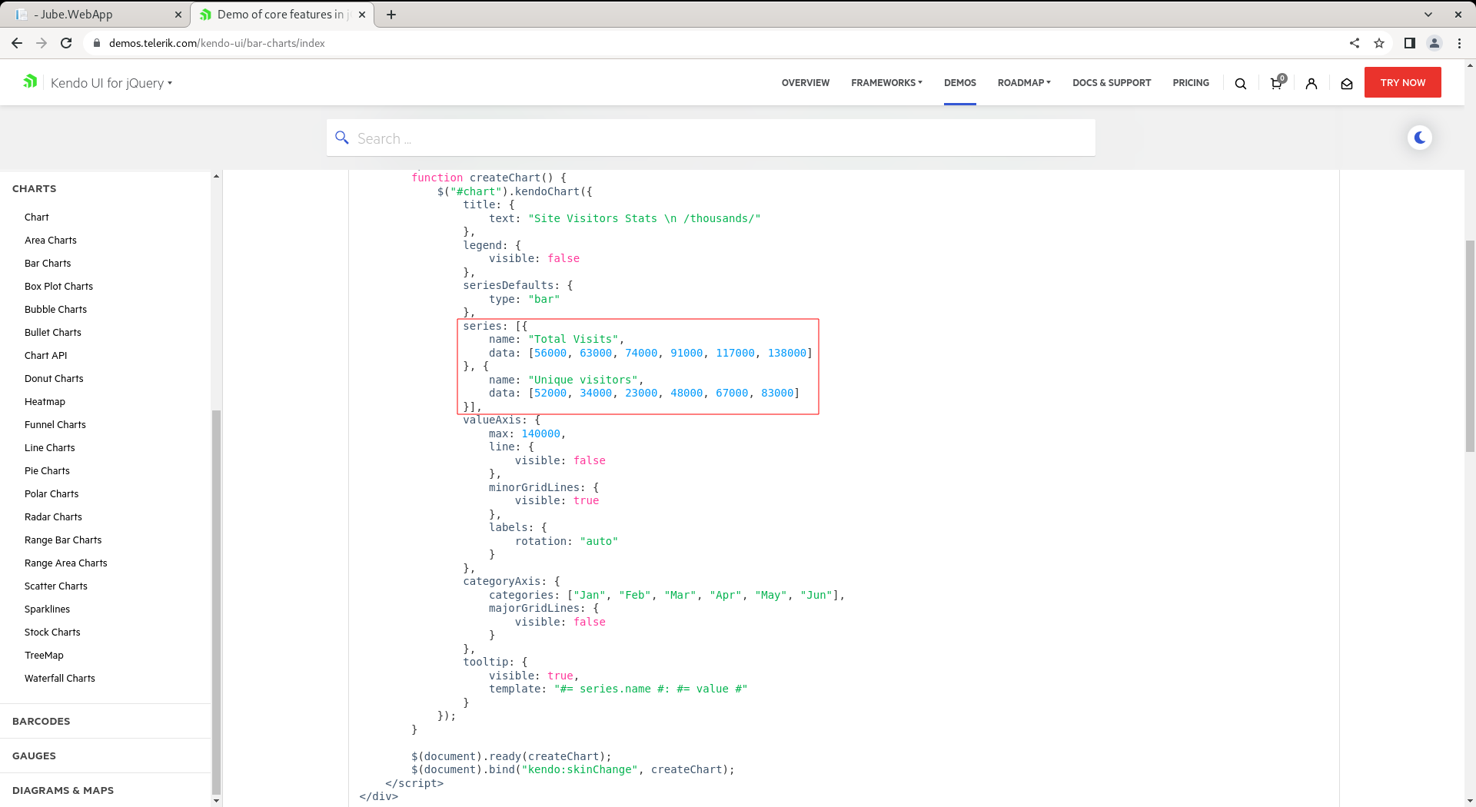Image resolution: width=1476 pixels, height=807 pixels.
Task: Close the Jube.WebApp tab
Action: 178,15
